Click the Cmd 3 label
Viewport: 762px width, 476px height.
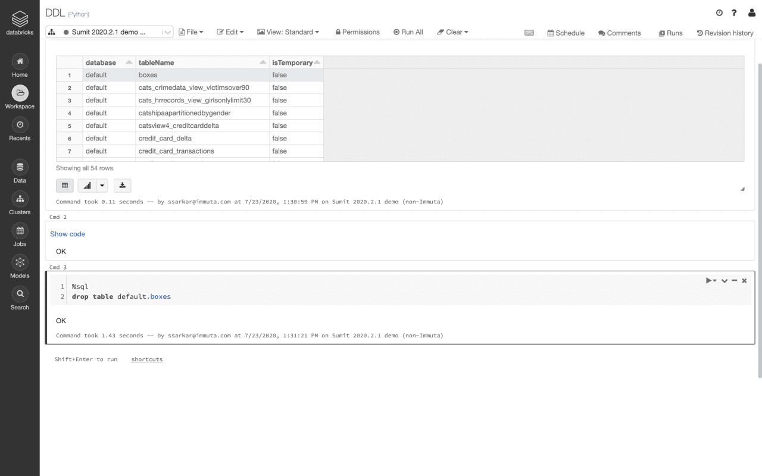58,267
